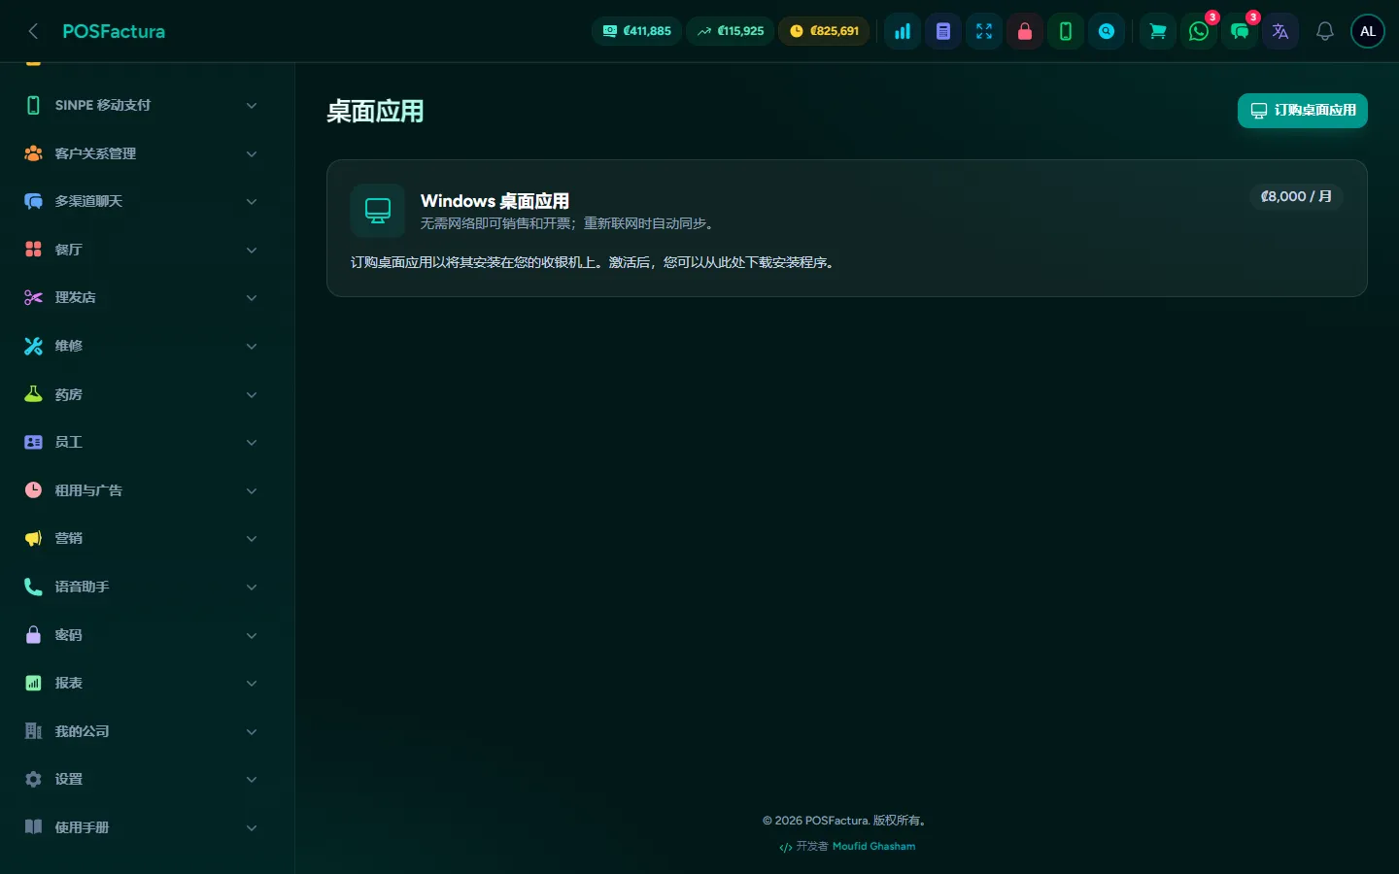Expand the SINPE 移动支付 chevron
1399x874 pixels.
point(252,105)
